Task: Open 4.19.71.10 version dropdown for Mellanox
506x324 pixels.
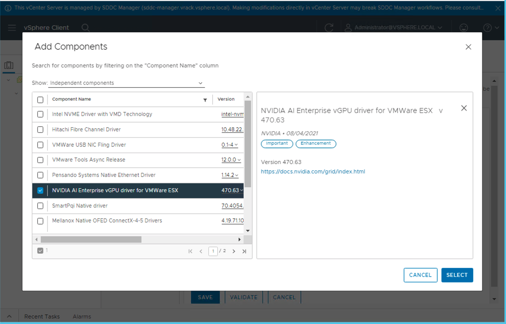Action: coord(232,221)
